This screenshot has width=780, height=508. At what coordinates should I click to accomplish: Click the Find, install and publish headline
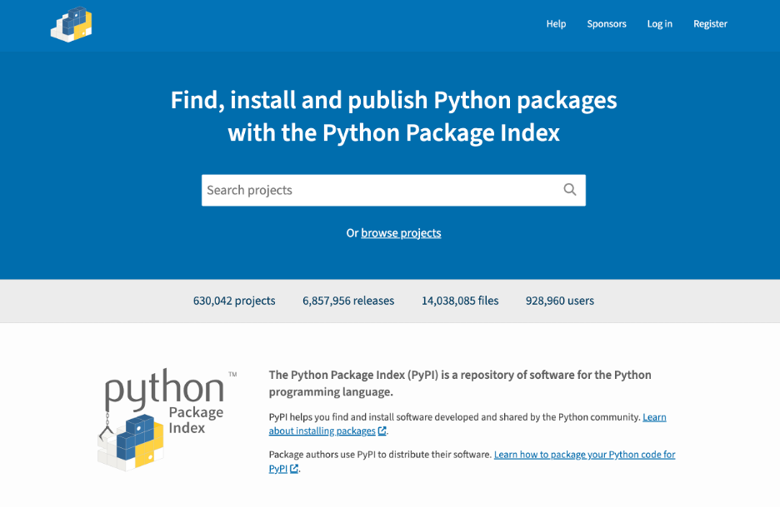[393, 117]
